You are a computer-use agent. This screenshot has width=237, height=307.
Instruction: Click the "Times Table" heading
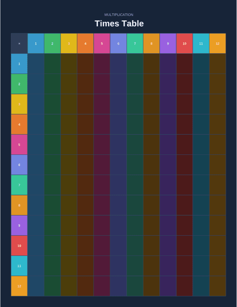click(119, 23)
